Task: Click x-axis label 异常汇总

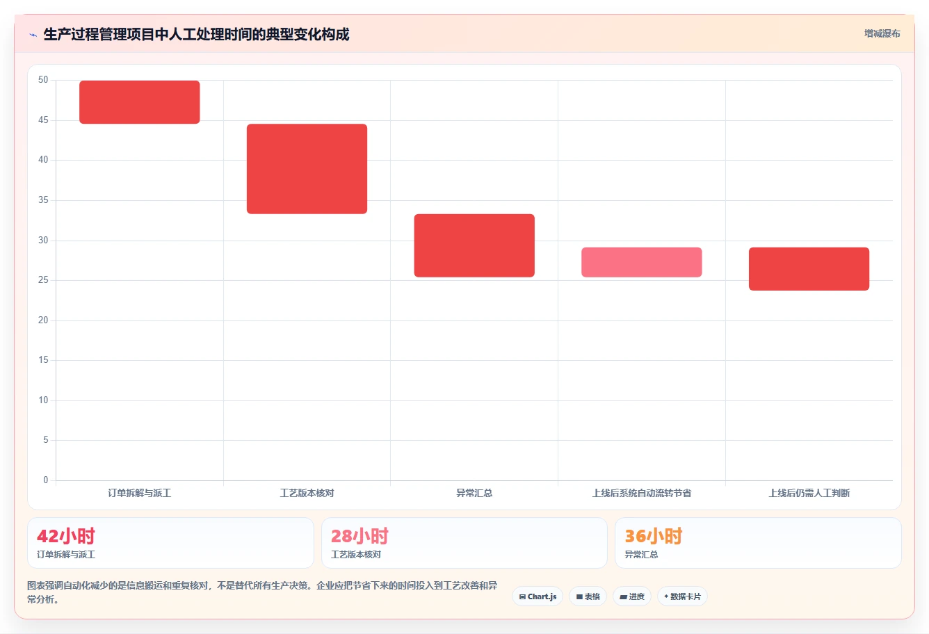Action: point(474,493)
